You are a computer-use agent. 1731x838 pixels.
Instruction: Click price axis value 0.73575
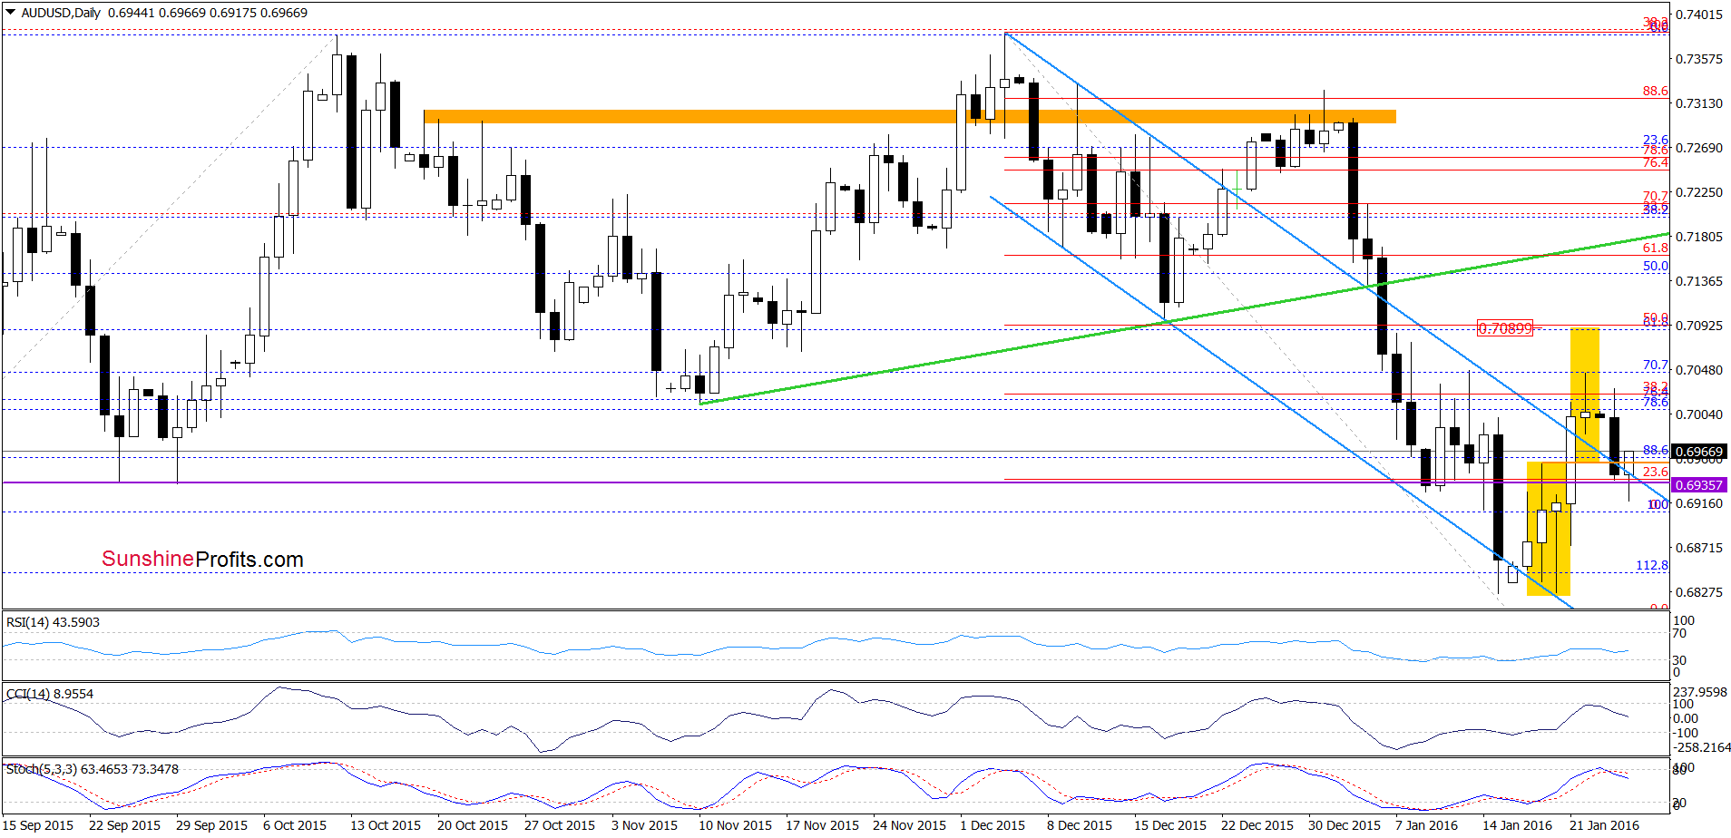(x=1698, y=59)
